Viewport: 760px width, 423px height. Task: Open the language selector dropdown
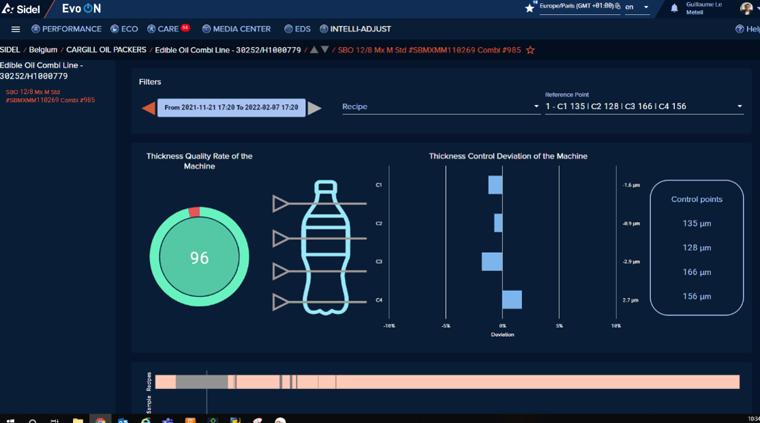(x=637, y=7)
